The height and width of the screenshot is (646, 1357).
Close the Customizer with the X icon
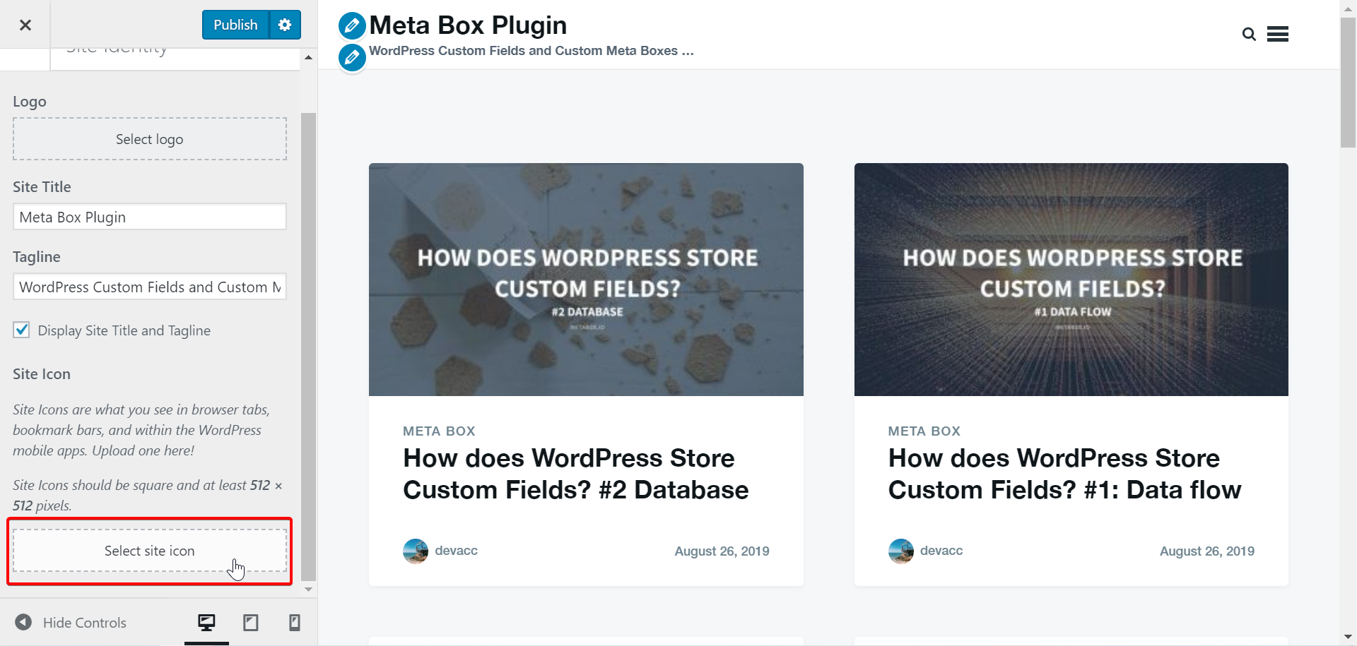pos(25,24)
